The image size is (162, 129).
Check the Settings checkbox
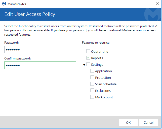pos(88,64)
